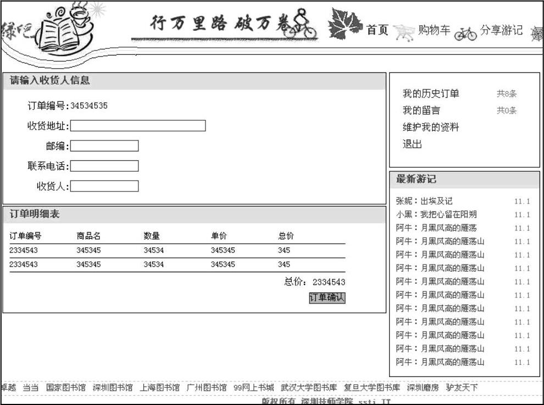
Task: Open travel note 小黑：我把心留在阳朔
Action: pos(436,215)
